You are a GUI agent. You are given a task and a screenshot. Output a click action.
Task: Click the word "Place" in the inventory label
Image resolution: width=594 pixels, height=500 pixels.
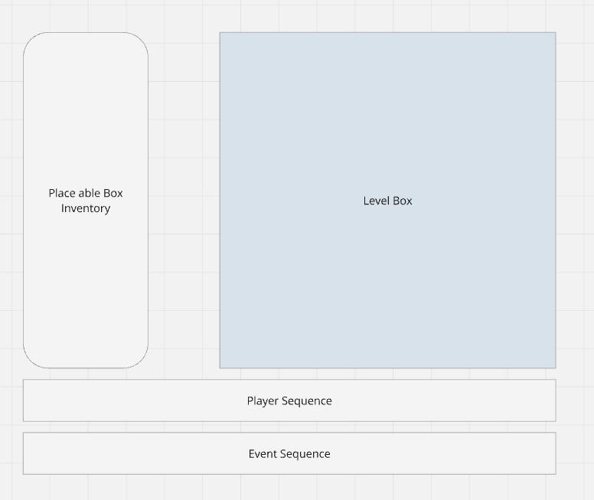pyautogui.click(x=62, y=193)
